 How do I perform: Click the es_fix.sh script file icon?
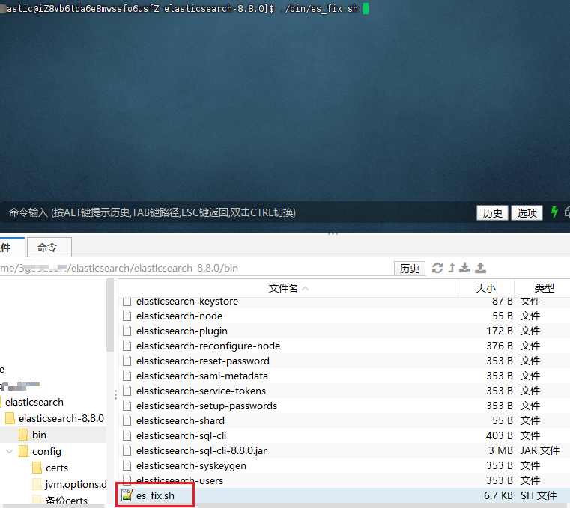[x=127, y=495]
